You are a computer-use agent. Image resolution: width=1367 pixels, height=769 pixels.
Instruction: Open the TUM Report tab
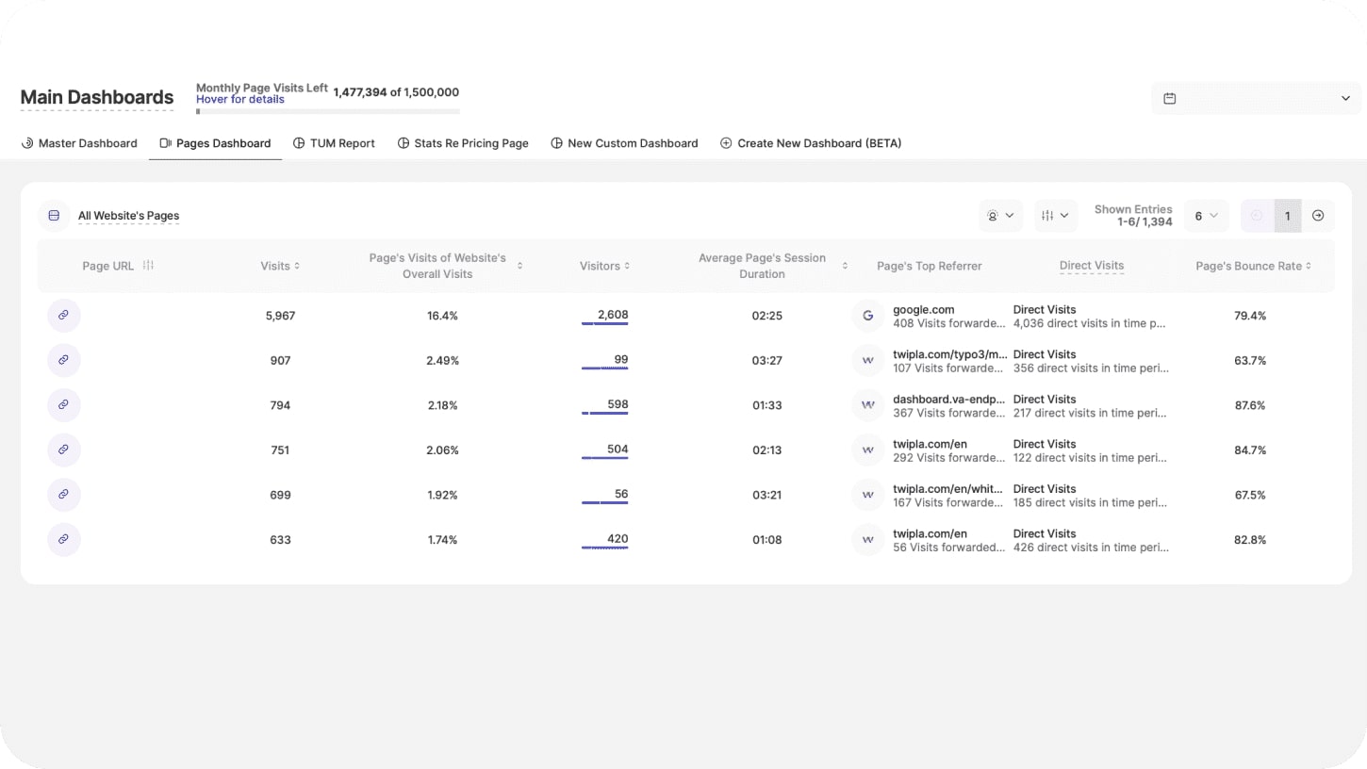click(334, 143)
